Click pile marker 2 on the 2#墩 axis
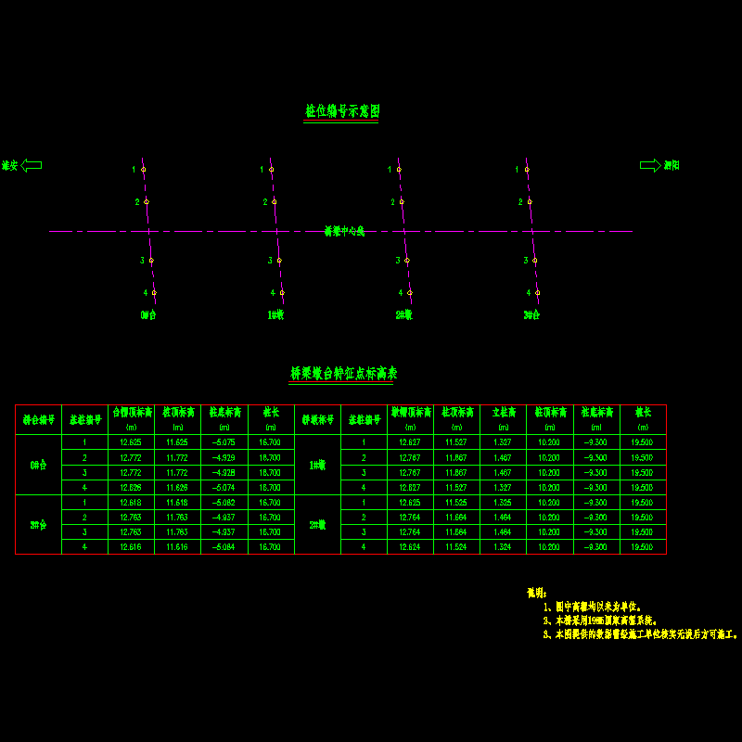The image size is (742, 742). pos(402,202)
